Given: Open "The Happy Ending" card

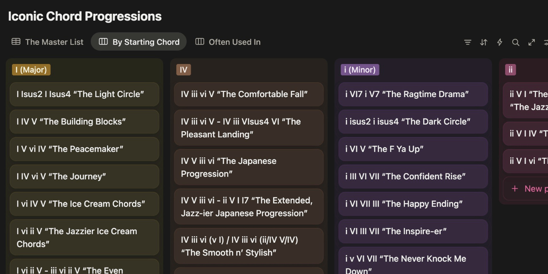Looking at the screenshot, I should 413,204.
